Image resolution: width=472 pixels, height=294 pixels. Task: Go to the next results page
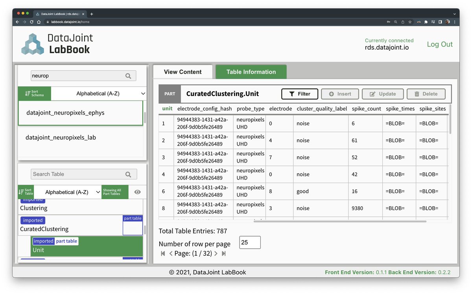tap(216, 253)
